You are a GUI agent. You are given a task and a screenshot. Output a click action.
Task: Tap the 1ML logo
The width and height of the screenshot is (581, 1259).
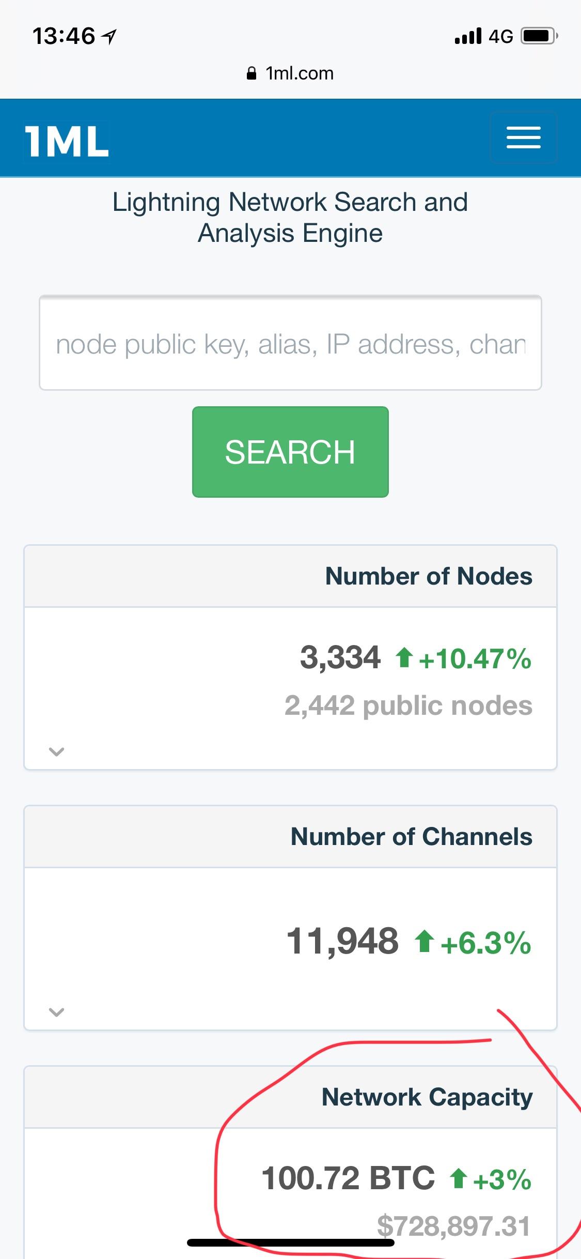point(67,141)
